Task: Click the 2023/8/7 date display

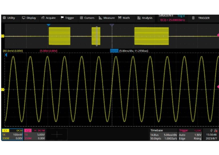Action: [x=211, y=138]
